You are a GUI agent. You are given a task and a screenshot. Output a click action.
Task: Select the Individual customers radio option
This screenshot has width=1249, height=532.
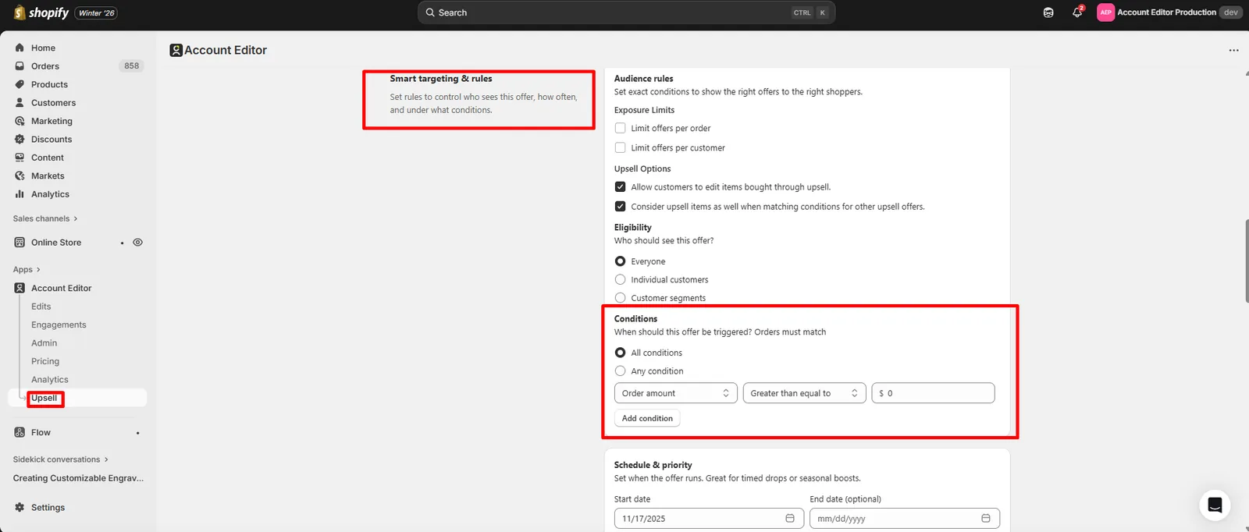[620, 279]
